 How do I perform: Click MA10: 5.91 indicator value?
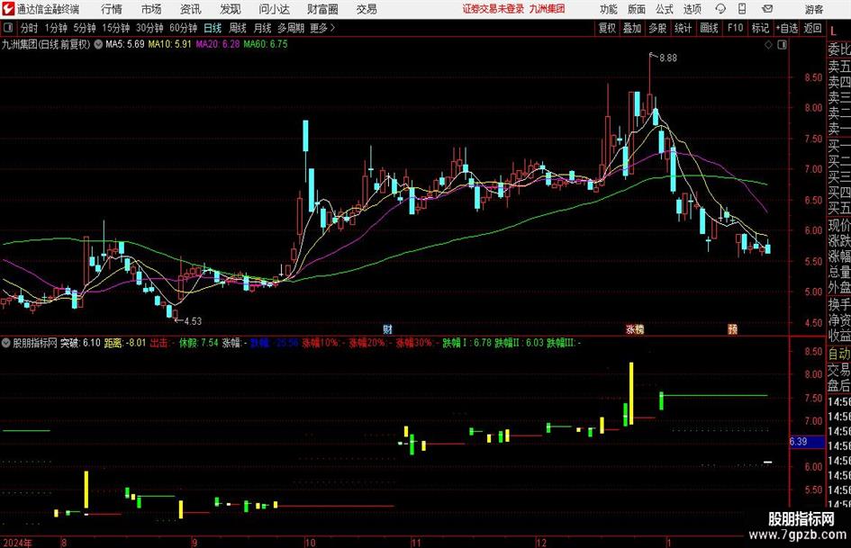click(x=169, y=44)
